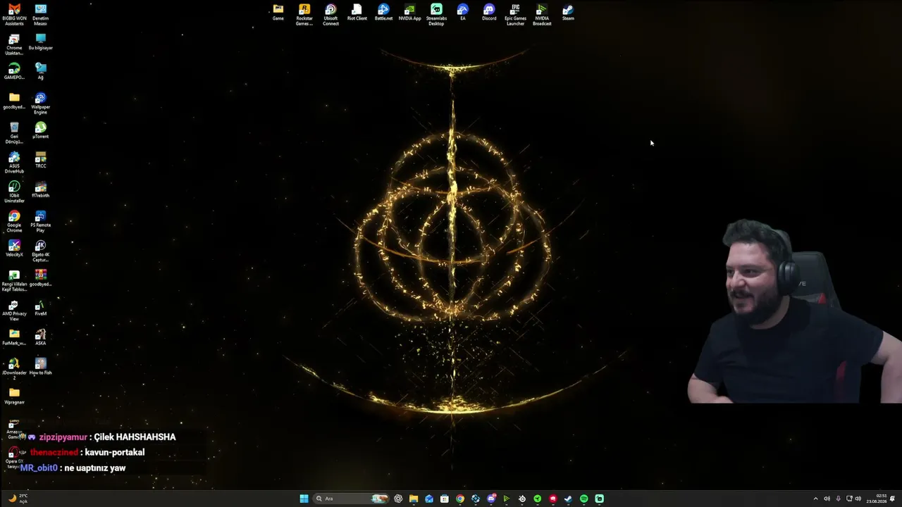Open the Wpragnarr folder on desktop
Viewport: 902px width, 507px height.
[x=14, y=397]
